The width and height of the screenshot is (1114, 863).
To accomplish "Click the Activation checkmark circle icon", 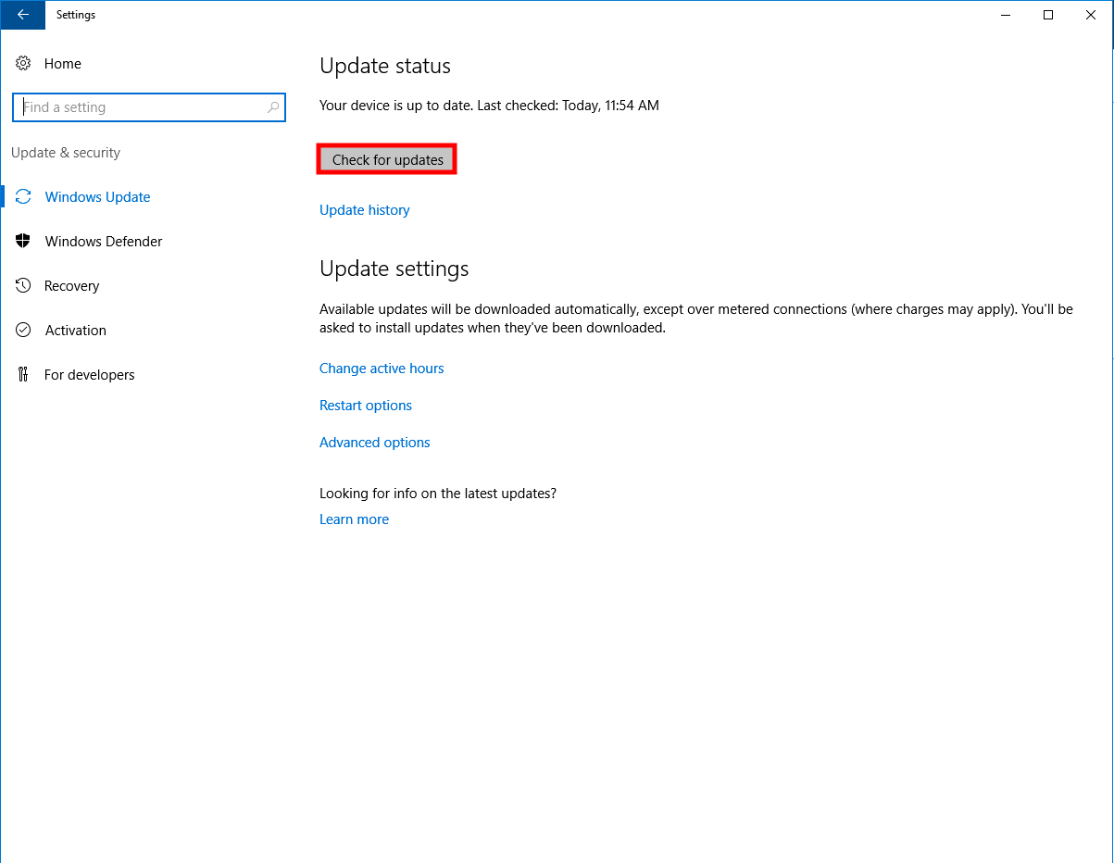I will click(x=23, y=331).
